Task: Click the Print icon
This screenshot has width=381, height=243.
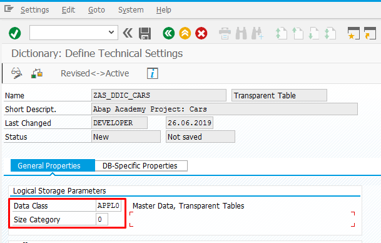Action: coord(225,34)
